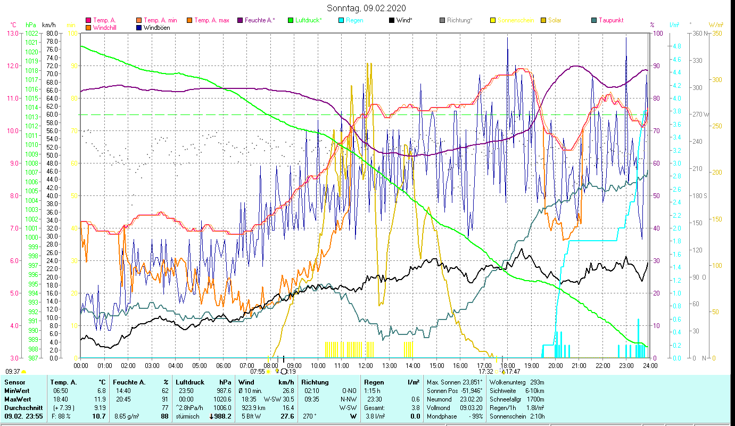This screenshot has width=735, height=426.
Task: Click the timestamp '09.02. 23:55'
Action: pyautogui.click(x=24, y=416)
